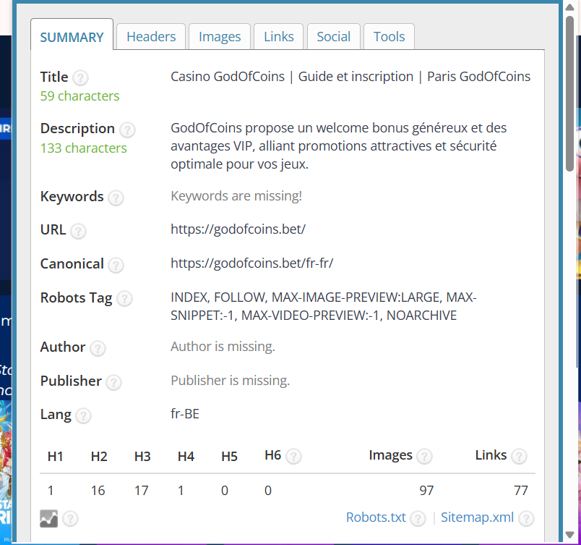
Task: Click the 'Keywords are missing!' message
Action: [x=236, y=196]
